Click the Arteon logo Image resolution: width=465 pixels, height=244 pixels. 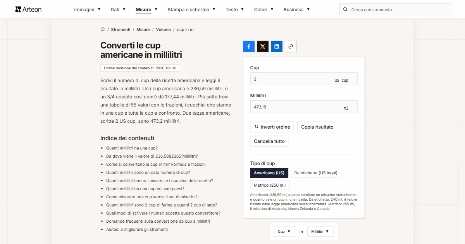coord(28,9)
